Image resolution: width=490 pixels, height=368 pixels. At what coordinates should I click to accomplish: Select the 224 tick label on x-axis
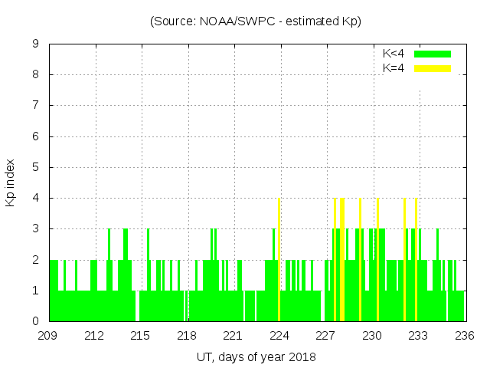point(279,335)
